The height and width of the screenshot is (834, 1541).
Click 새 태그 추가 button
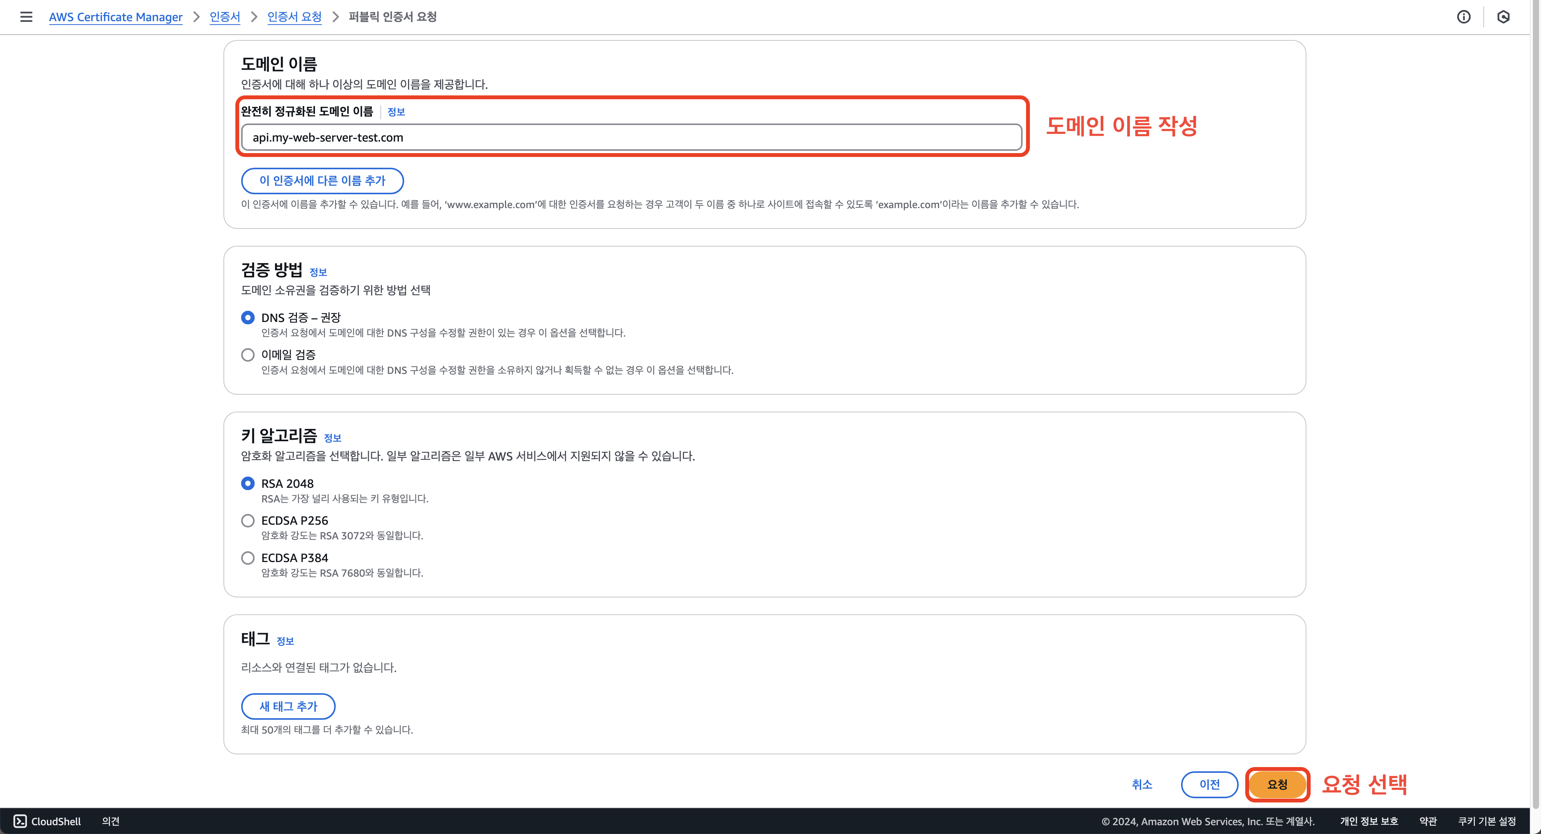(288, 706)
